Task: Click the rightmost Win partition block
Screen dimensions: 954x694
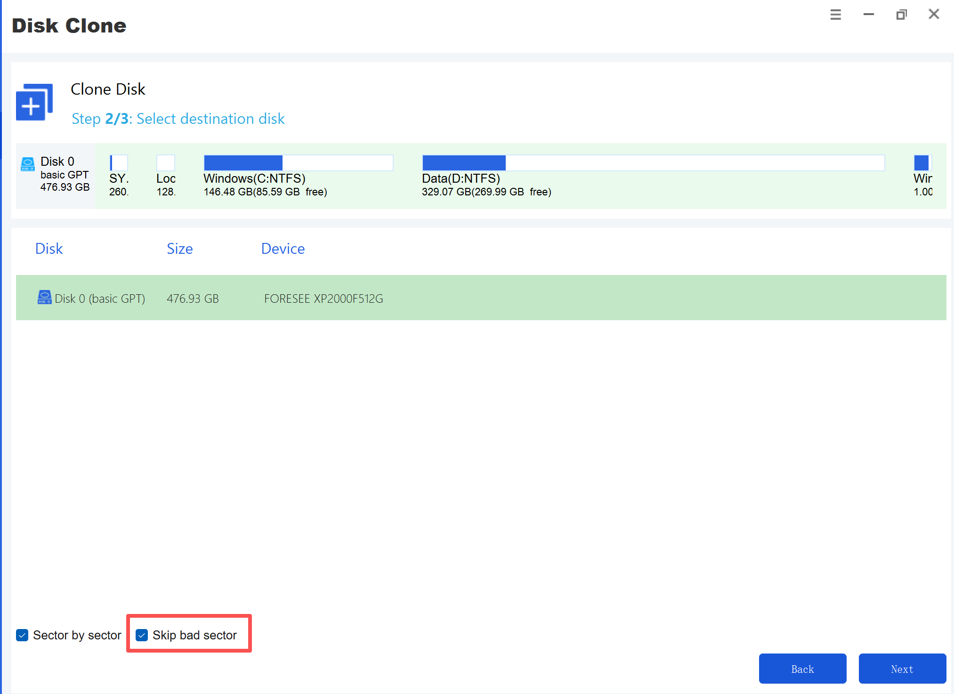Action: [923, 162]
